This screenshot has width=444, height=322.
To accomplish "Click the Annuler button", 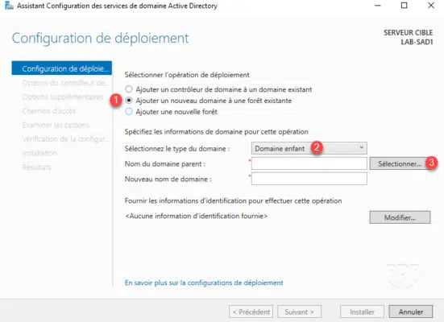I will pos(411,312).
